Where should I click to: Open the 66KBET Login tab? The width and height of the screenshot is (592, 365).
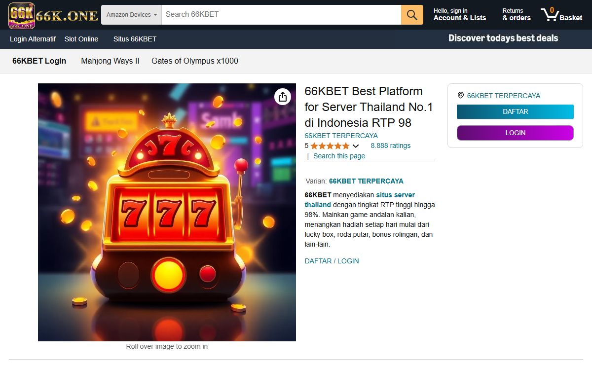pyautogui.click(x=39, y=61)
